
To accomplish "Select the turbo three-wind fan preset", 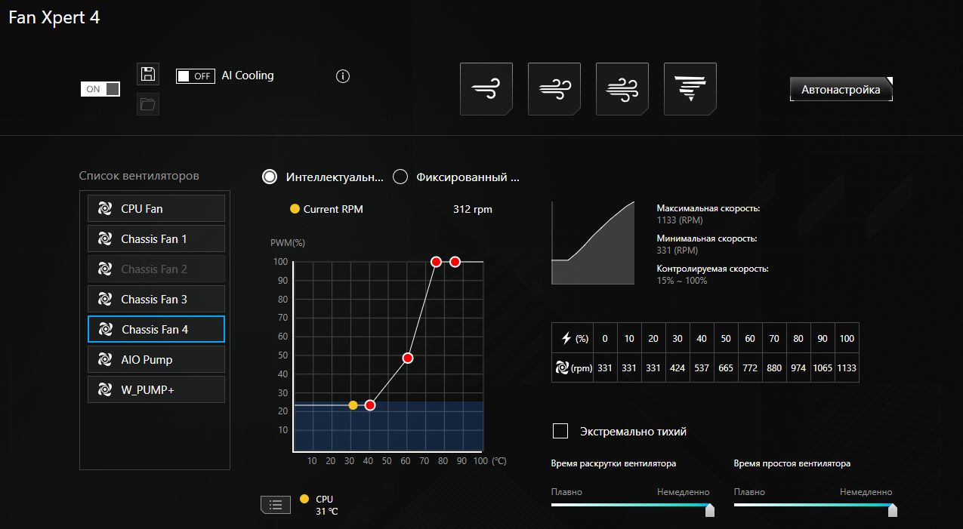I will (x=622, y=89).
